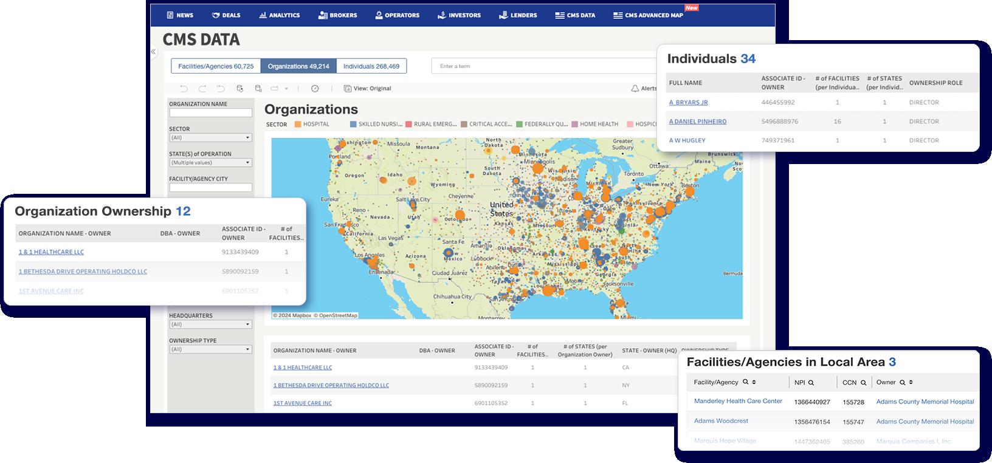Click the purple Home Health legend swatch
This screenshot has height=463, width=992.
575,125
